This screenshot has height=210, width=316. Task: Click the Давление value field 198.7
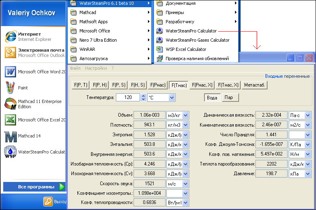pyautogui.click(x=271, y=174)
